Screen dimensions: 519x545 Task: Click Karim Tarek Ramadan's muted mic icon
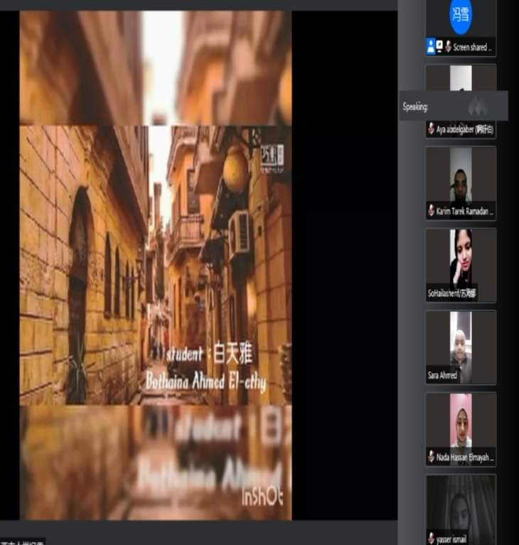pos(431,211)
